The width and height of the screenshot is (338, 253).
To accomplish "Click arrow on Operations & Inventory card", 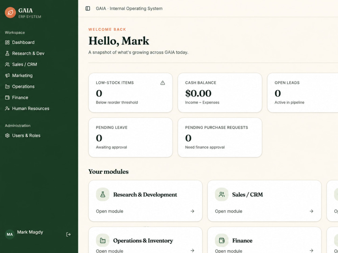I will pyautogui.click(x=192, y=250).
